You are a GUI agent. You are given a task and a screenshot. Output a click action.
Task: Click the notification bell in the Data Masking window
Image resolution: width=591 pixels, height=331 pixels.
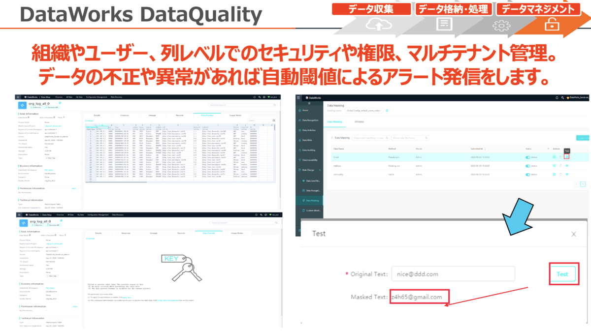[x=557, y=98]
